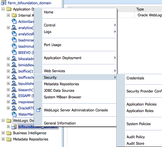The width and height of the screenshot is (162, 147).
Task: Expand the bipublisher tree node
Action: pos(8,83)
